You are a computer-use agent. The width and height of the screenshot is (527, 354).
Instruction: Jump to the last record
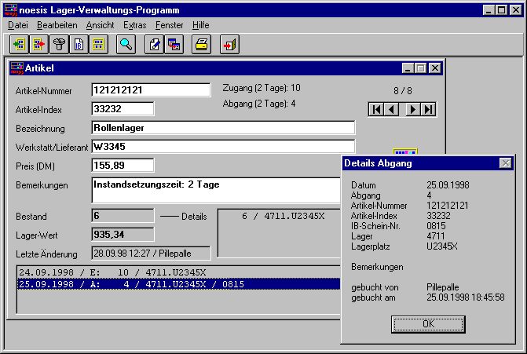click(429, 109)
